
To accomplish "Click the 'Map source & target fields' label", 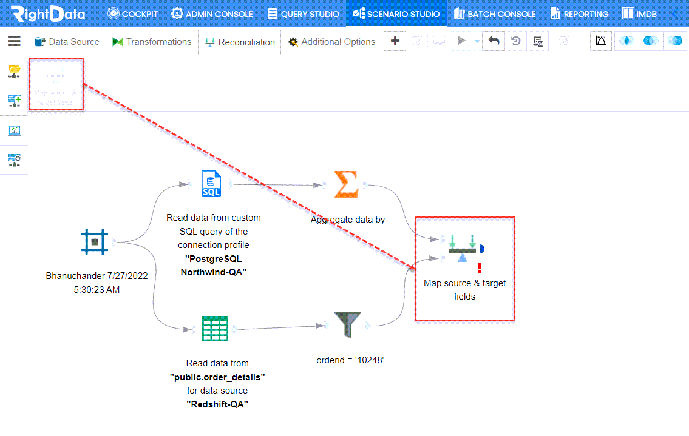I will click(x=464, y=290).
